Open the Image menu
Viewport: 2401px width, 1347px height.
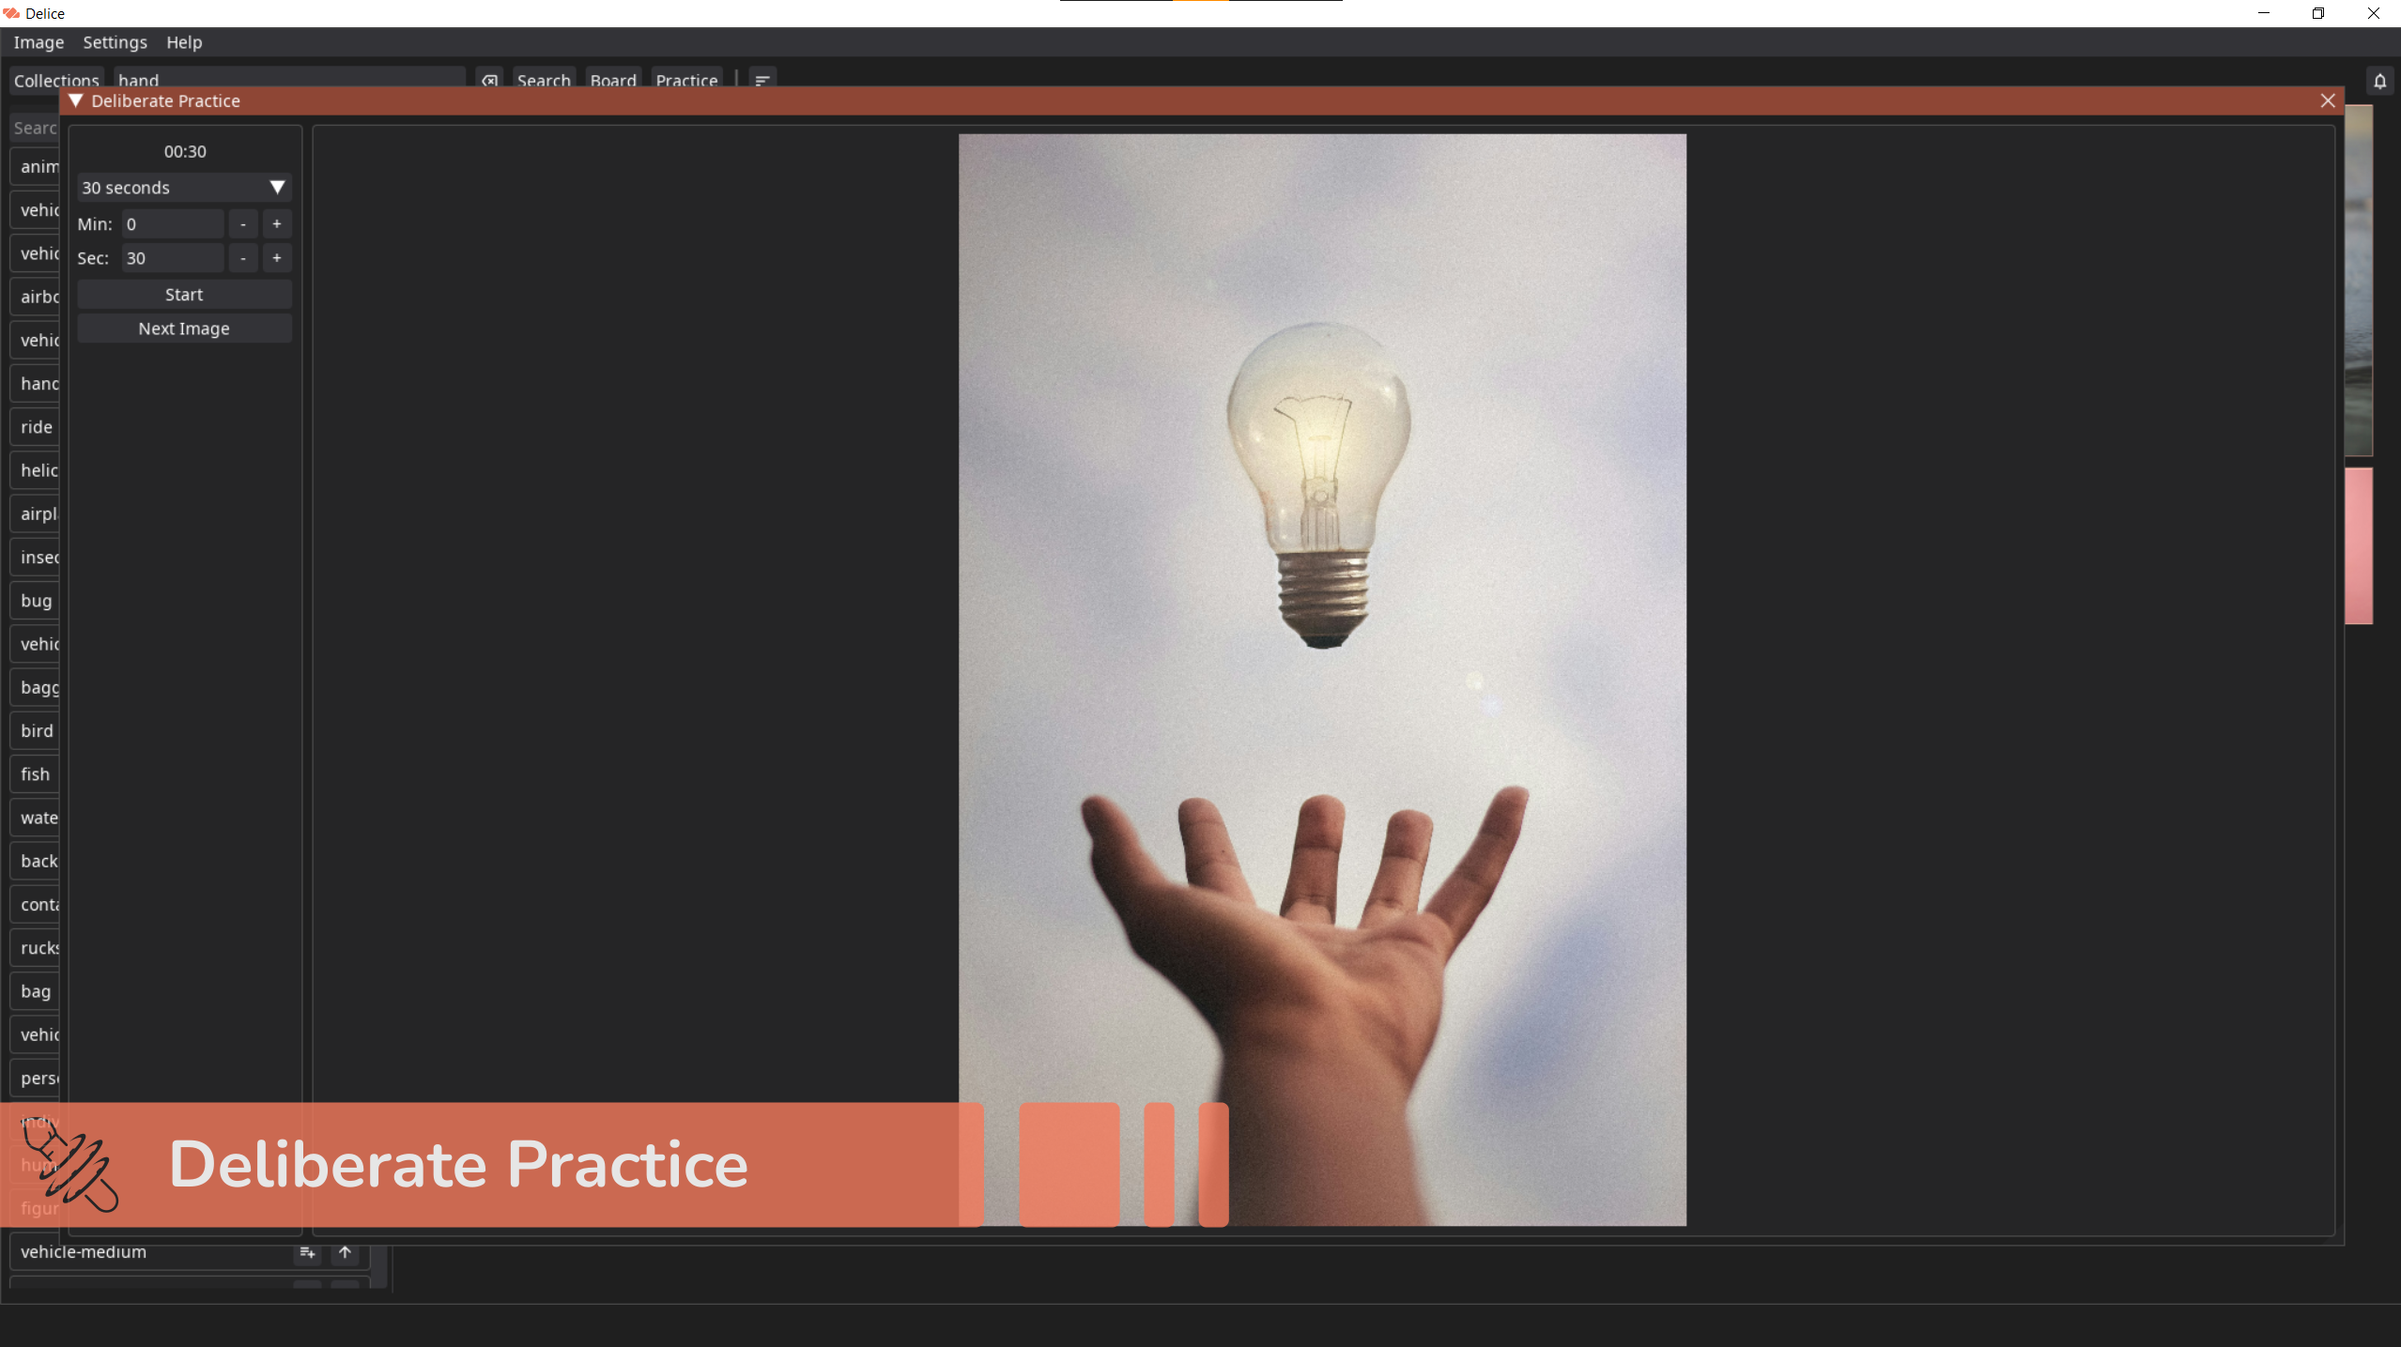click(x=38, y=42)
